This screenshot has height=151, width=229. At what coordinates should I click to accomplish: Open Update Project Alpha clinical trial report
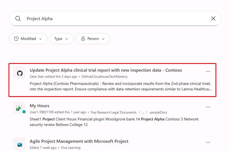click(x=106, y=70)
